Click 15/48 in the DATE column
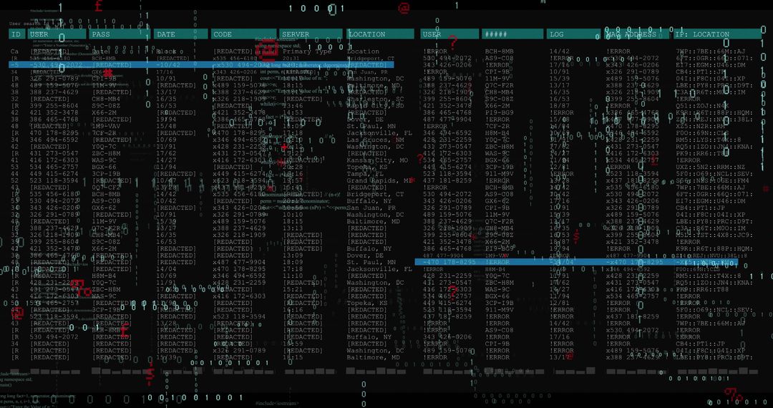 point(166,126)
